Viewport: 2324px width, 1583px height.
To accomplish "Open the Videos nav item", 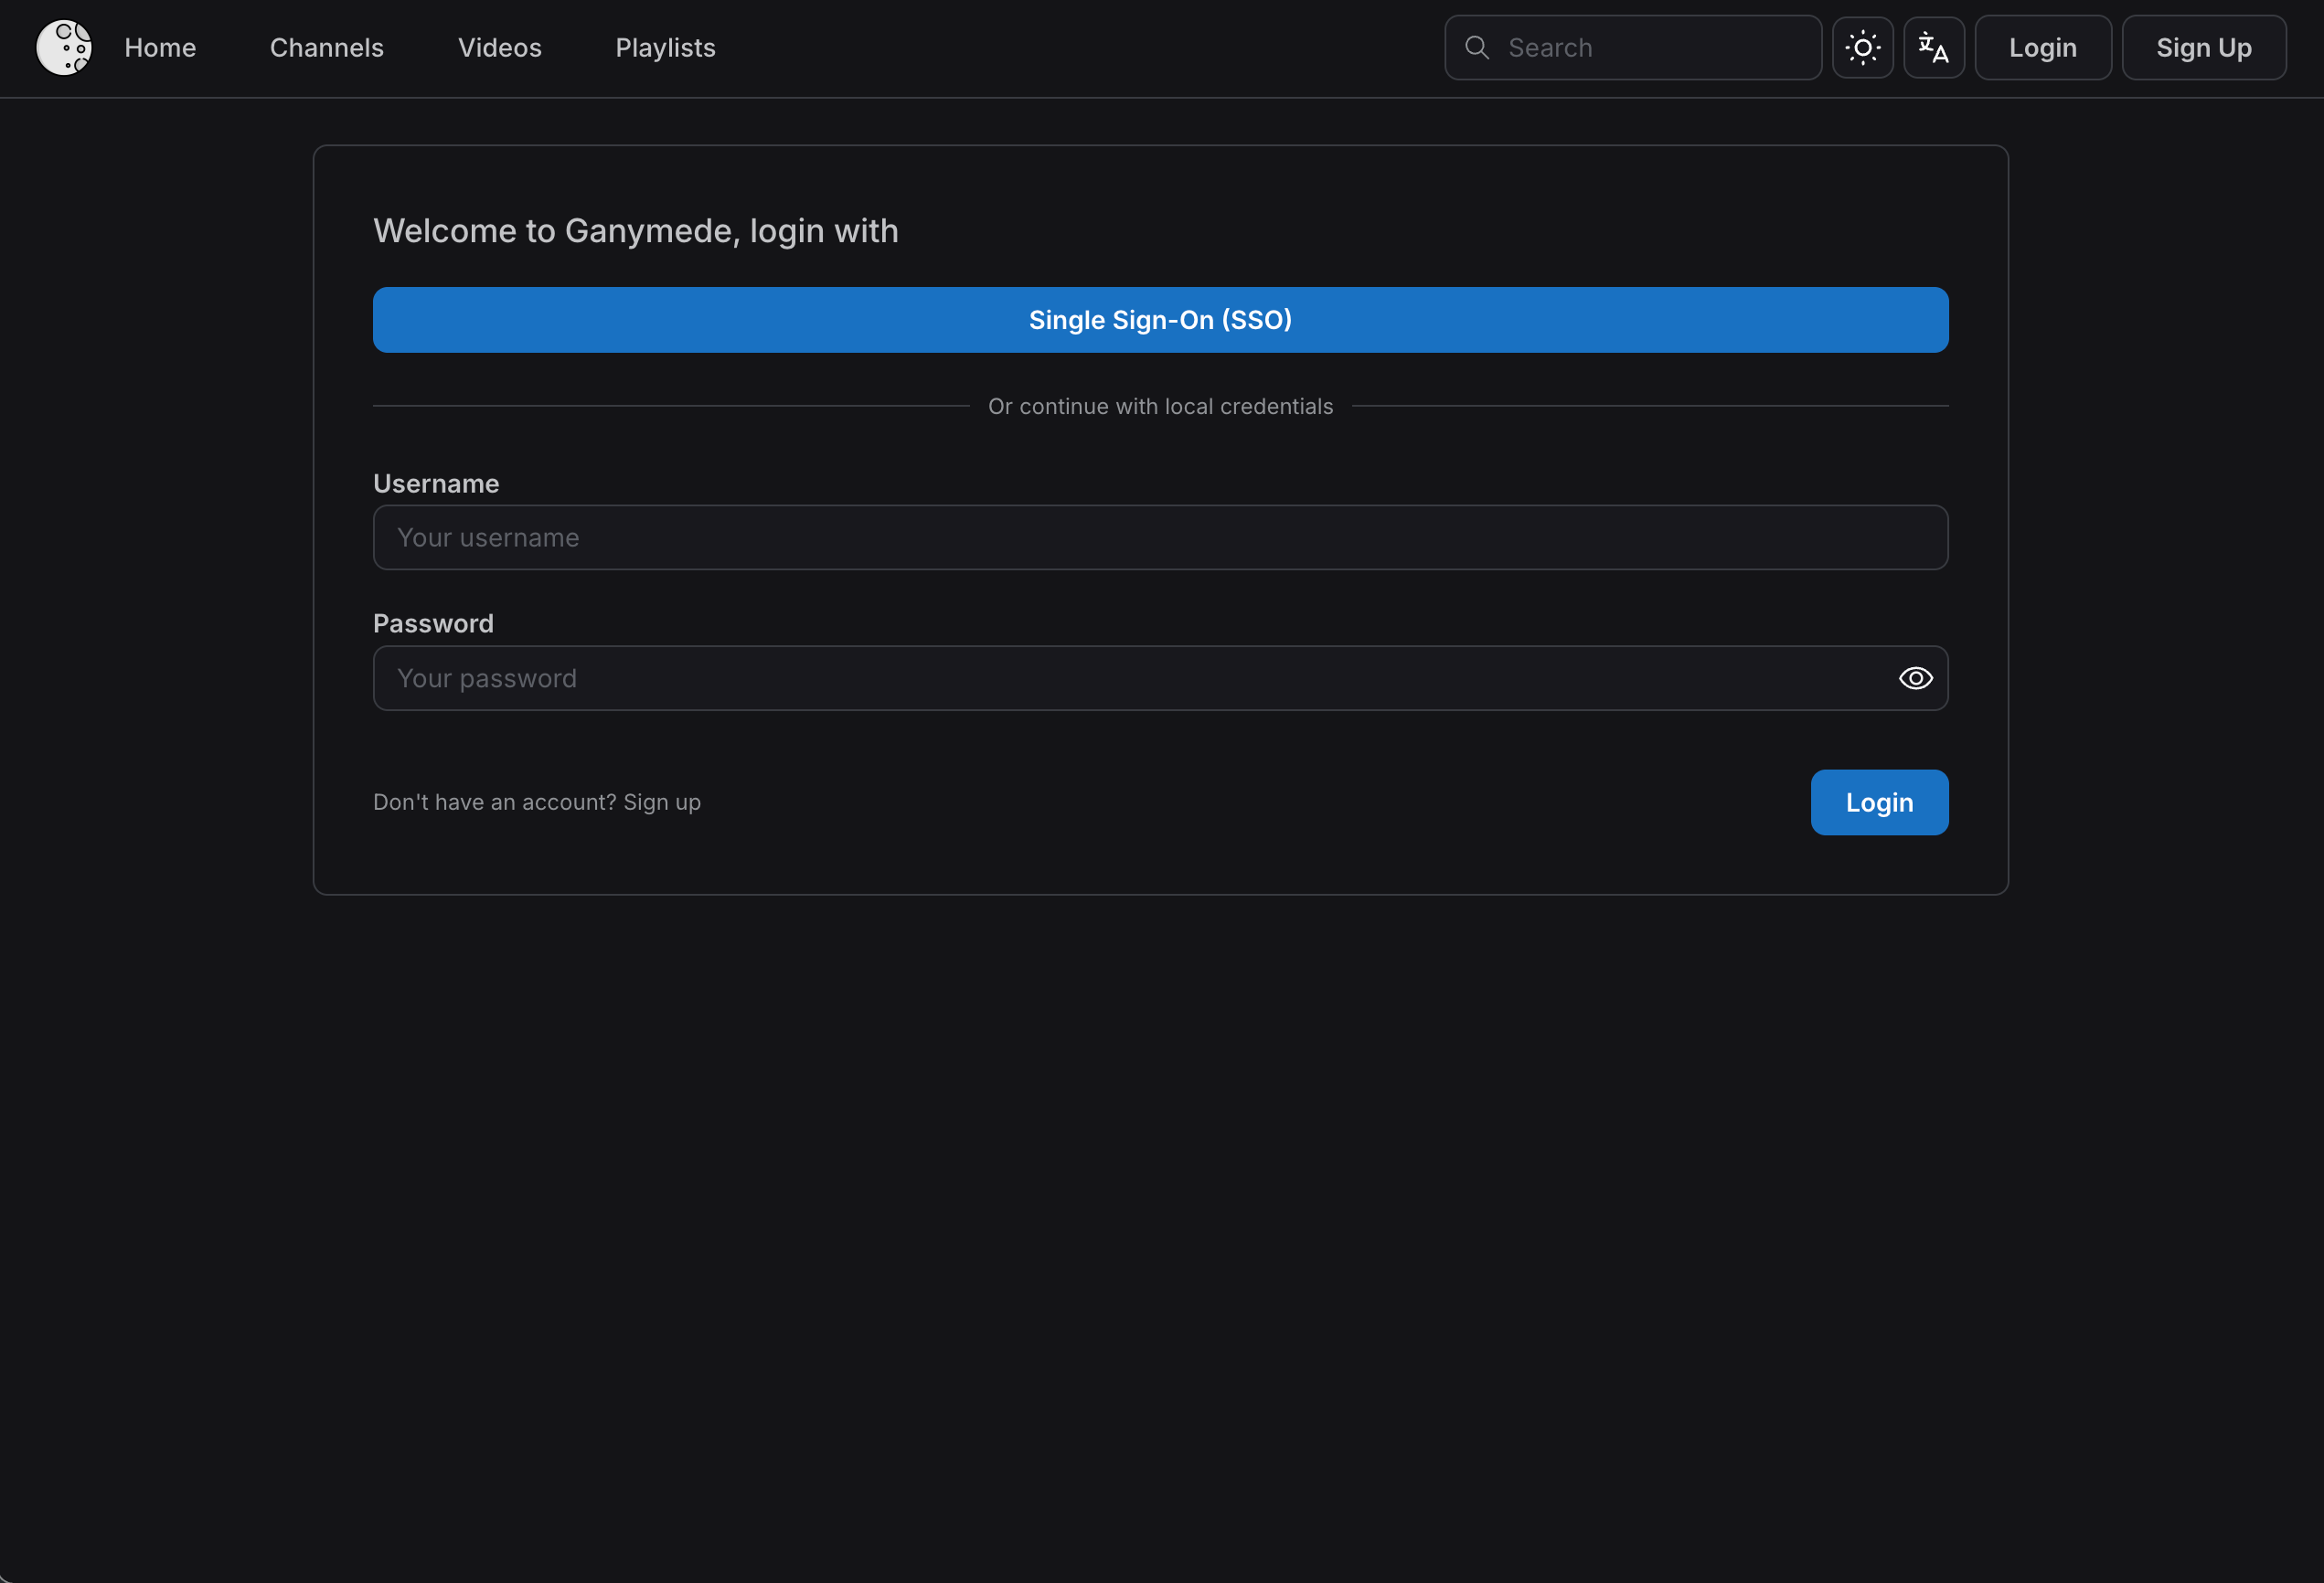I will click(x=500, y=47).
